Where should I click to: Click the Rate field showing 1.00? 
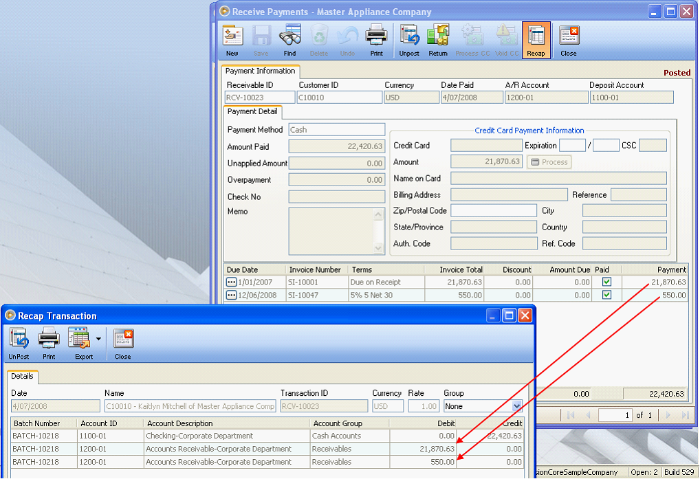423,406
